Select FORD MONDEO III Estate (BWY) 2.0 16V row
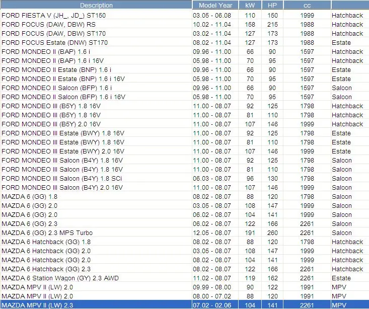The image size is (369, 309). tap(184, 151)
